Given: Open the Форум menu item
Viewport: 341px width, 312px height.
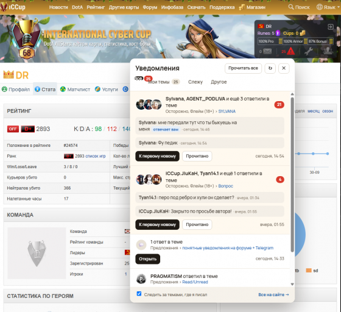Looking at the screenshot, I should [x=150, y=7].
